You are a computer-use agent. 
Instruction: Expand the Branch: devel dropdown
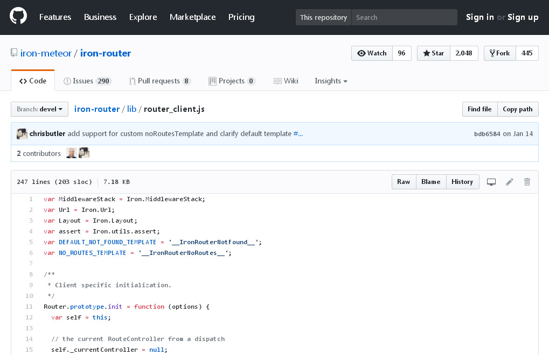point(39,109)
